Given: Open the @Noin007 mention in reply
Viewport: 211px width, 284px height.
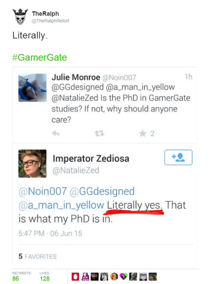Looking at the screenshot, I should pyautogui.click(x=43, y=191).
